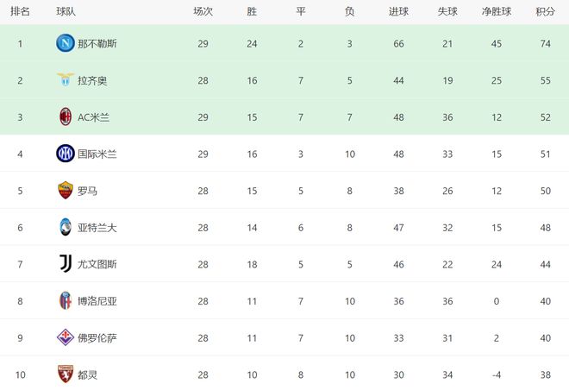Click the Inter Milan circular logo
The width and height of the screenshot is (569, 390).
click(x=65, y=154)
